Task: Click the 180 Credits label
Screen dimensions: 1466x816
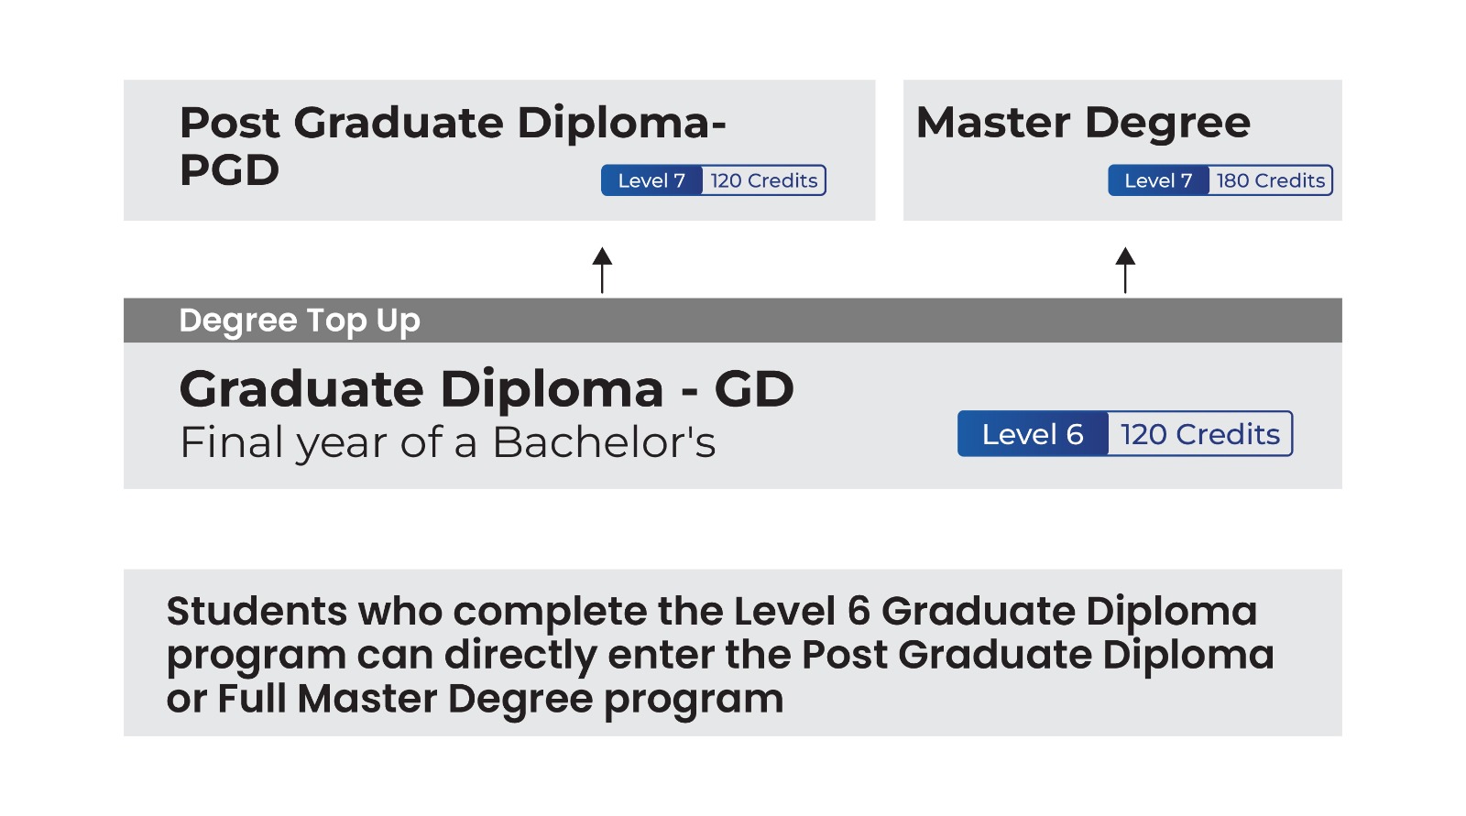Action: click(x=1271, y=180)
